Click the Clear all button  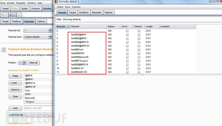(33, 63)
